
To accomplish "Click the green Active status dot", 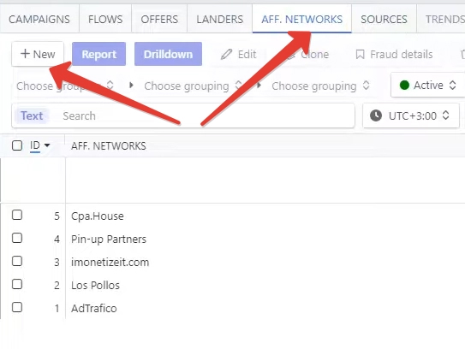I will [x=404, y=85].
